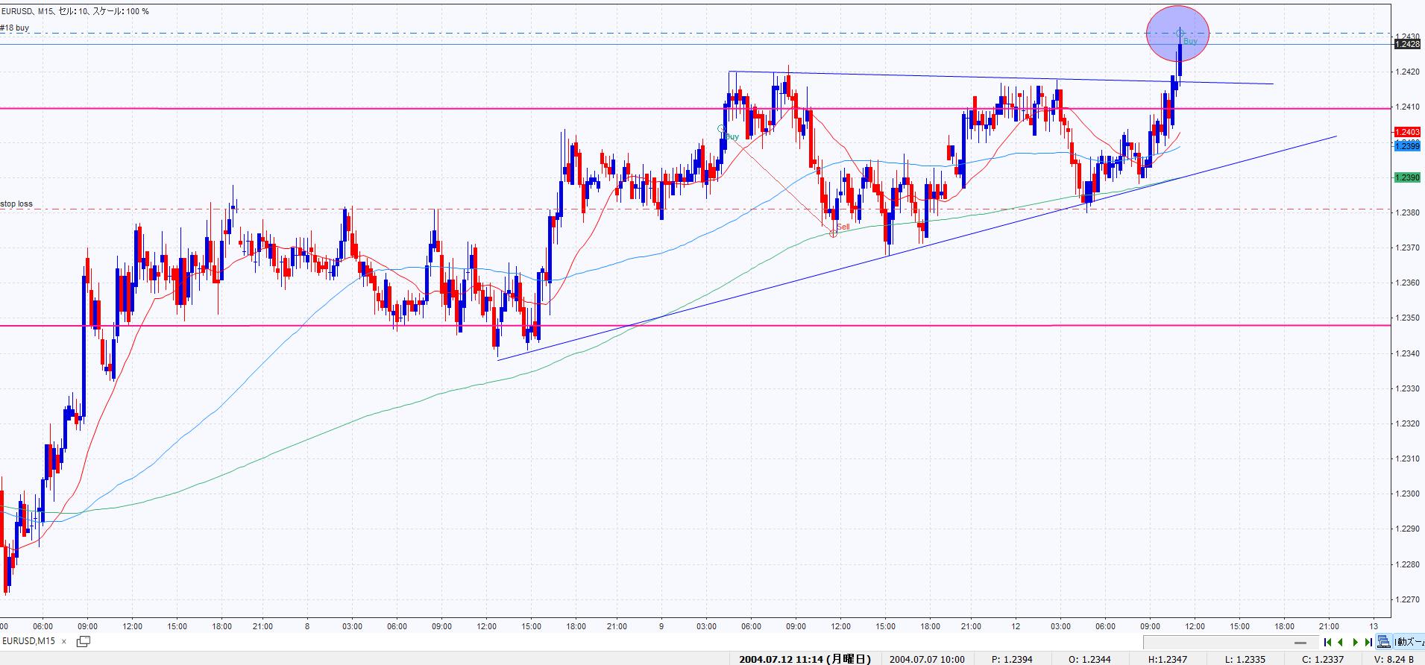Select the EURUSD,M15 chart tab
The height and width of the screenshot is (665, 1425).
28,641
